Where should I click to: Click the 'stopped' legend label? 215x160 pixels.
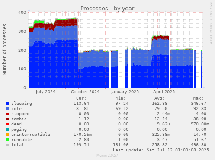tap(20, 114)
